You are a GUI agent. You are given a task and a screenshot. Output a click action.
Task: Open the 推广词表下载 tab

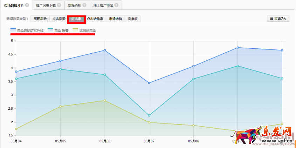pyautogui.click(x=46, y=5)
